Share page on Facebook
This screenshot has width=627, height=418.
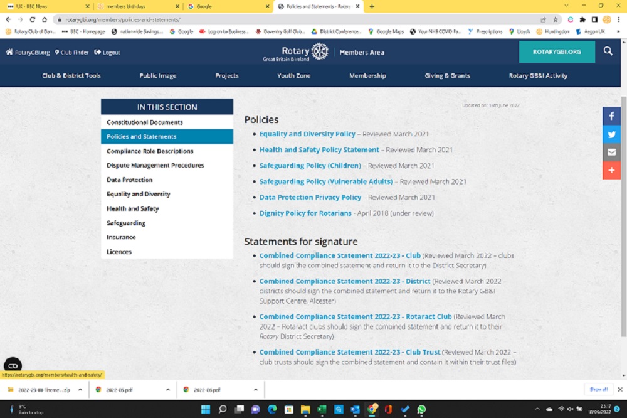tap(611, 116)
